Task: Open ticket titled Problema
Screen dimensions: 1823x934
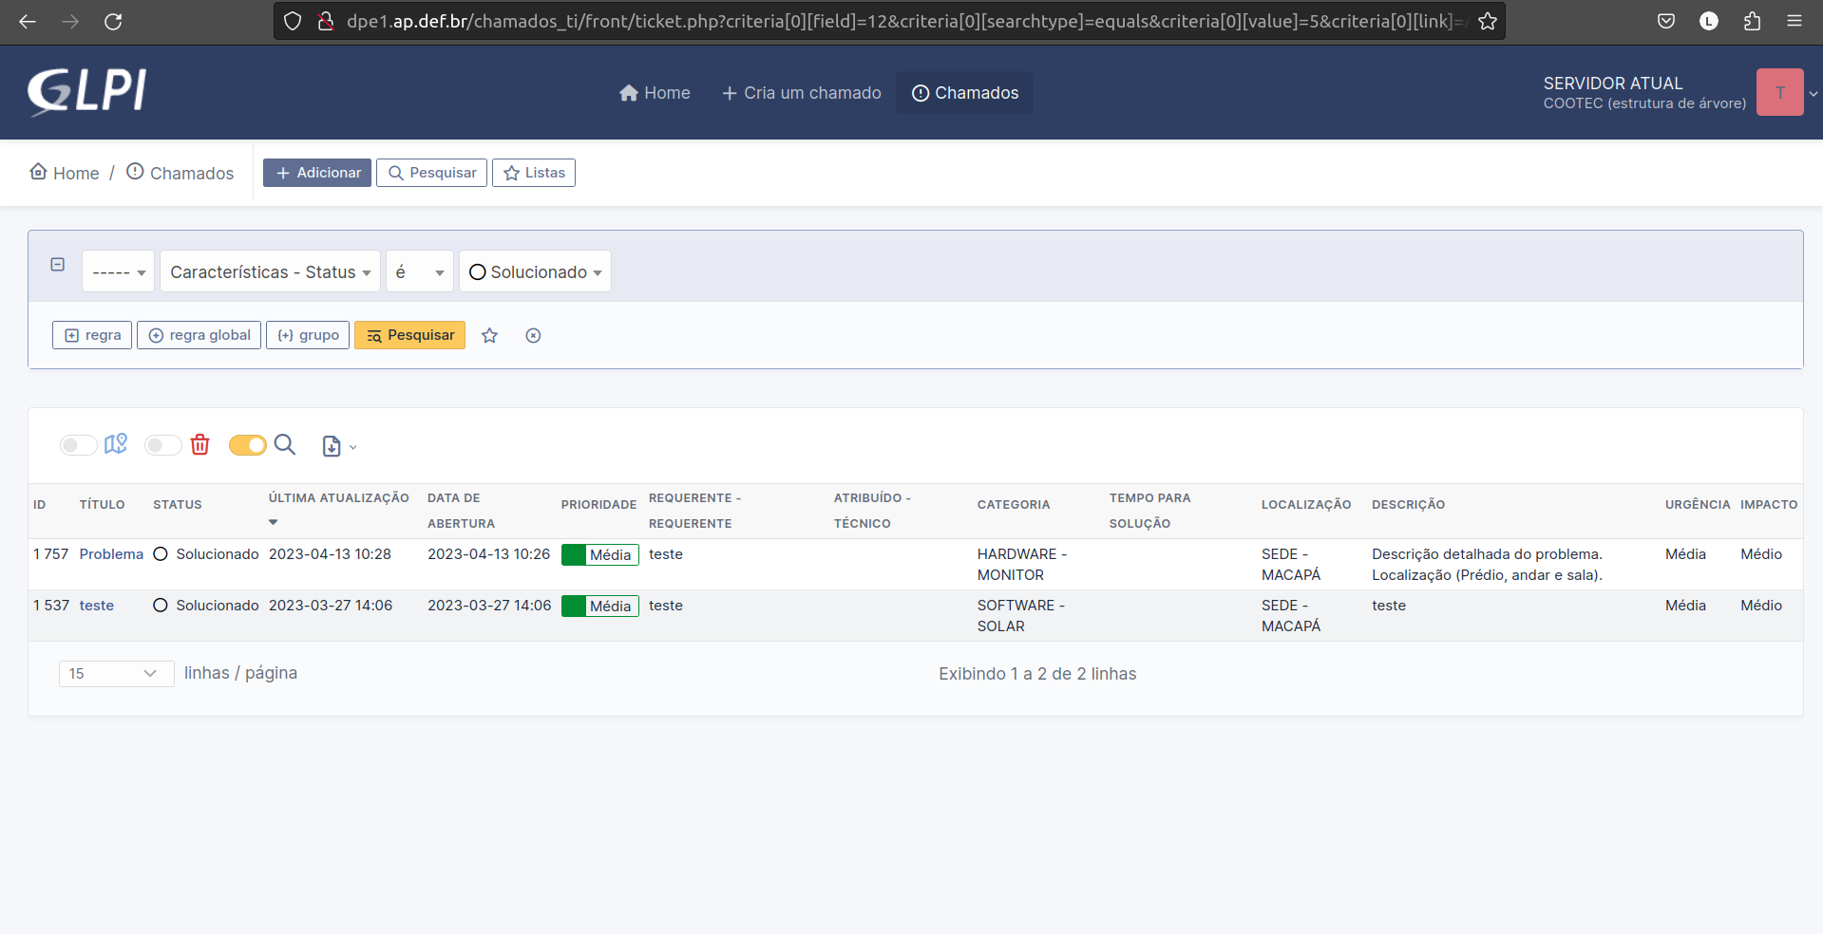Action: [111, 554]
